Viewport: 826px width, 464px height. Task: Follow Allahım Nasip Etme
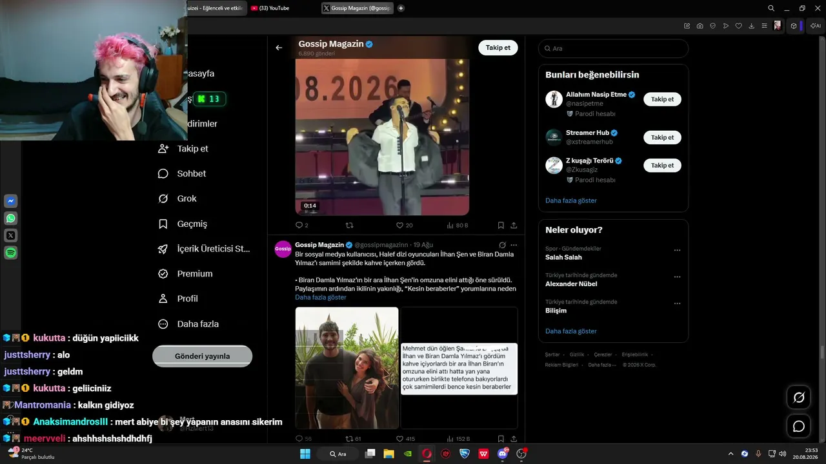coord(662,99)
